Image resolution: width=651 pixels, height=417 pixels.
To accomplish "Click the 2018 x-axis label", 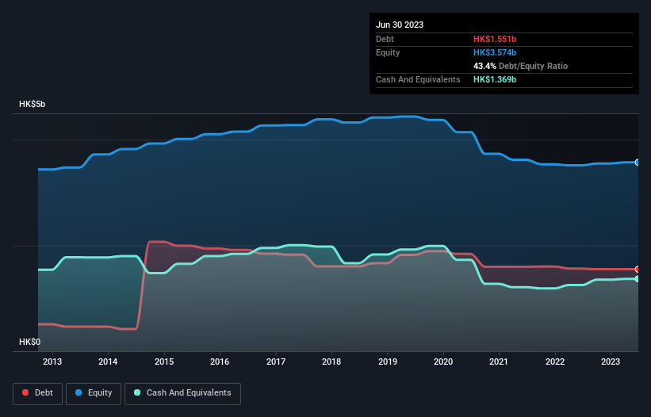I will click(x=331, y=362).
